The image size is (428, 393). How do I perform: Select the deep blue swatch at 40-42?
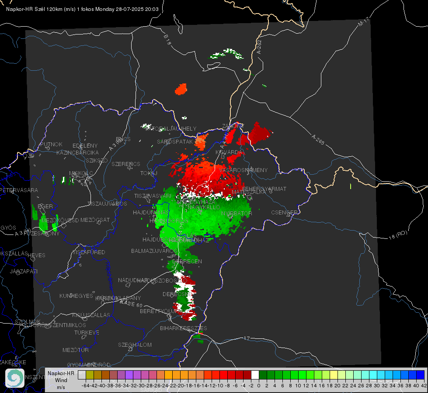click(x=421, y=375)
